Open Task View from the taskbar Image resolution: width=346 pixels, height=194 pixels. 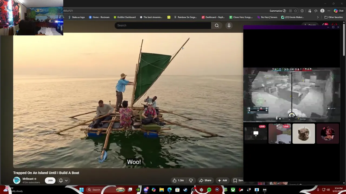point(130,190)
